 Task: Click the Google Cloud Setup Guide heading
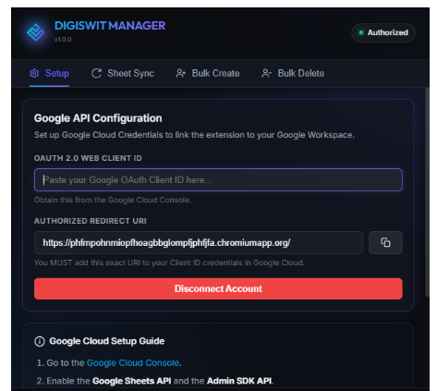[x=107, y=341]
